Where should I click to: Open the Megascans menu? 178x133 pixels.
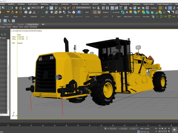113,4
